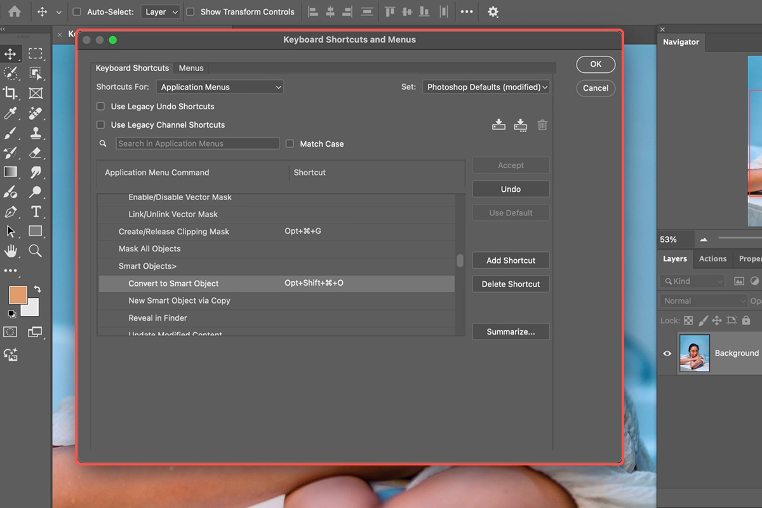Viewport: 762px width, 508px height.
Task: Open the Auto-Select Layer dropdown
Action: coord(160,11)
